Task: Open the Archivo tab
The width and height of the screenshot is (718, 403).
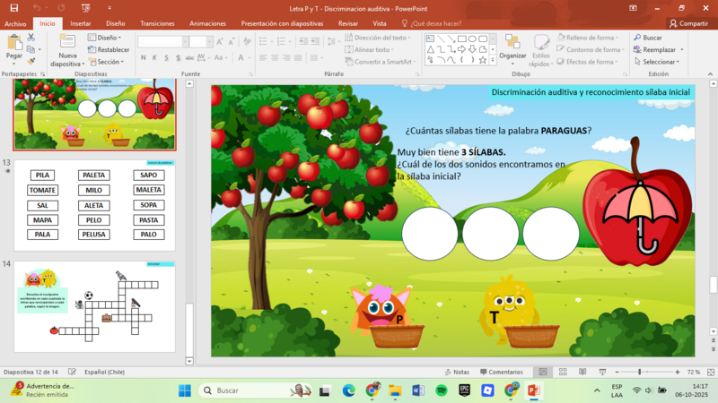Action: [15, 23]
